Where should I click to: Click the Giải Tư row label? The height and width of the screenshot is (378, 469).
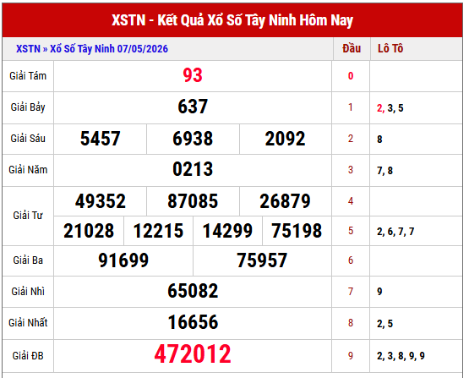[28, 216]
